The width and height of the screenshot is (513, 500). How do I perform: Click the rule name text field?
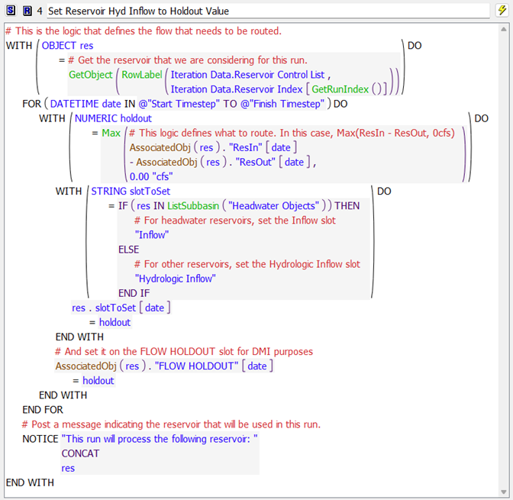(x=267, y=11)
